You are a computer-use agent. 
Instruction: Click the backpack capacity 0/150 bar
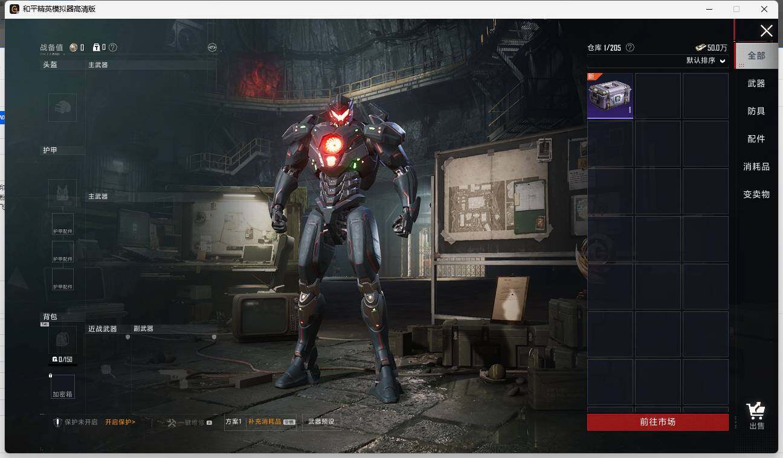click(x=63, y=360)
